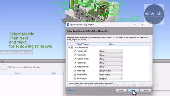Enable Show Metric and Imperial units checkbox
The width and height of the screenshot is (170, 96).
coord(69,84)
